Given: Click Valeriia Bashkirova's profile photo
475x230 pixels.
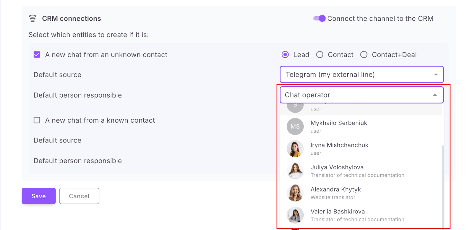Looking at the screenshot, I should coord(295,215).
